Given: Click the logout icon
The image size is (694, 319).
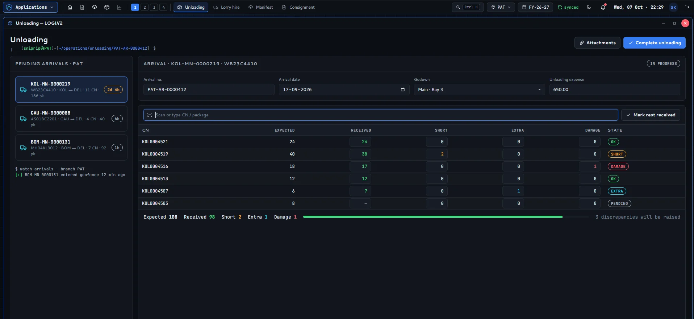Looking at the screenshot, I should click(687, 7).
